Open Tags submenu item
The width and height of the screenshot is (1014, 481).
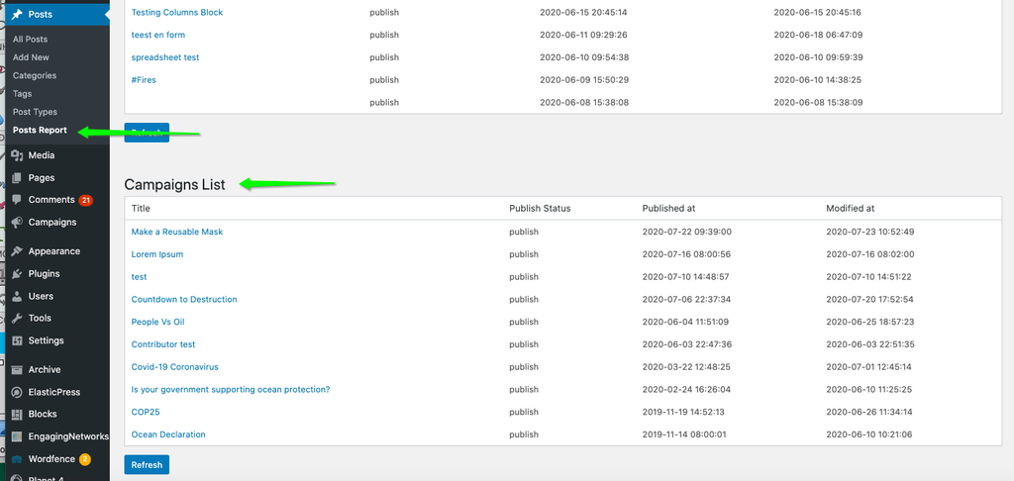pos(22,94)
